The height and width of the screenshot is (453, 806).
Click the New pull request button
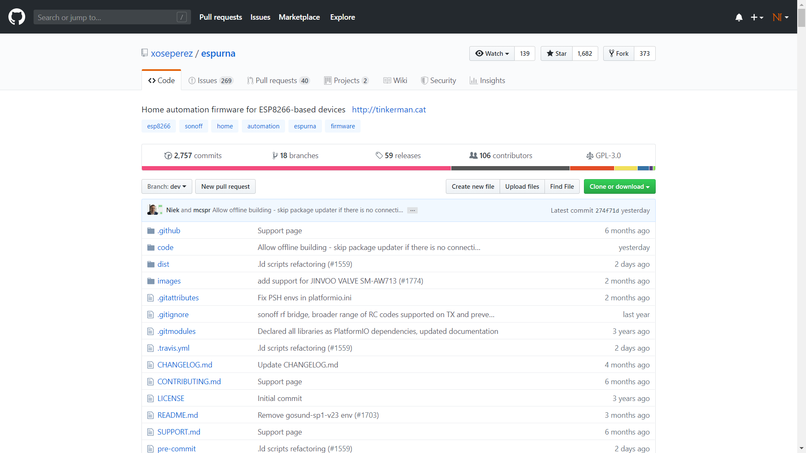225,186
